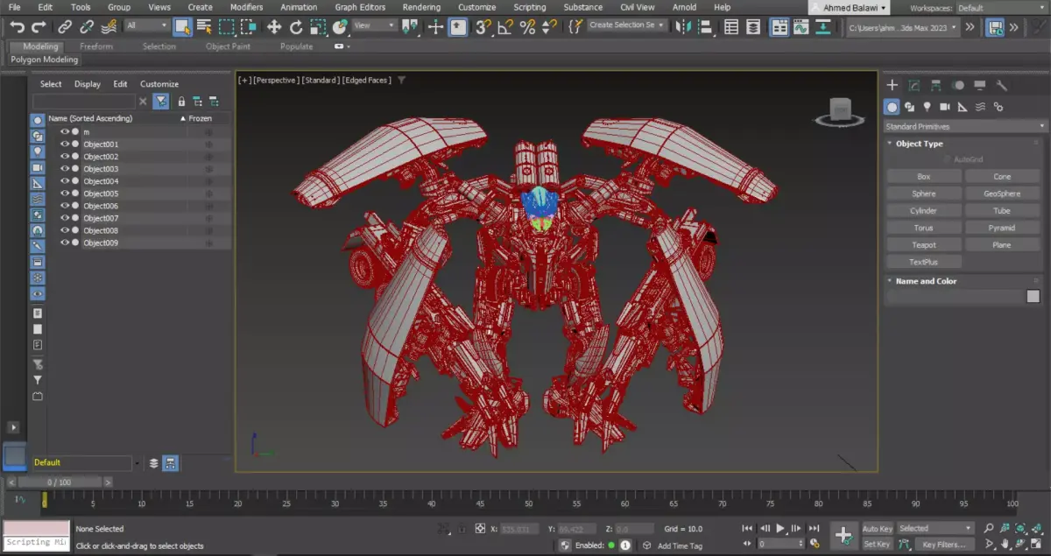
Task: Switch to the Lights category icon
Action: tap(927, 107)
